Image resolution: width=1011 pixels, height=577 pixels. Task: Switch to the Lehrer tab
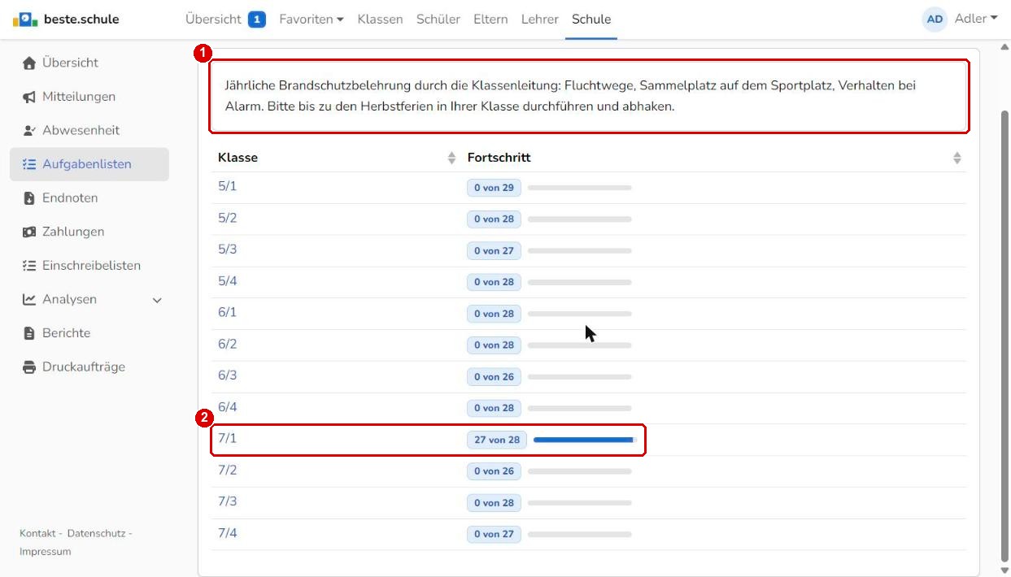[x=540, y=20]
